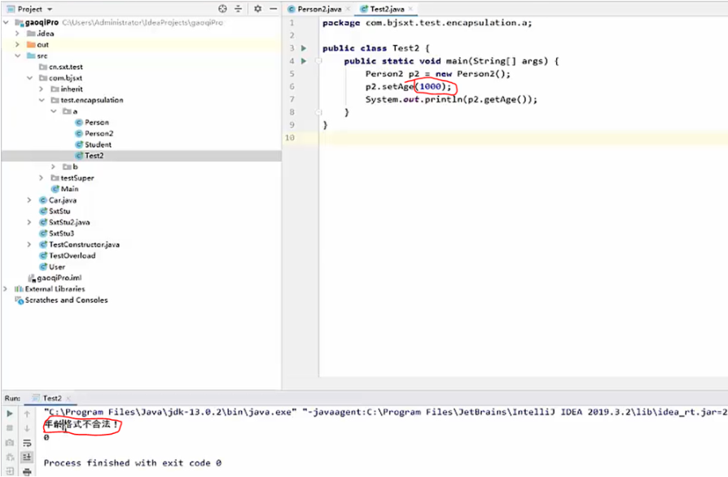The height and width of the screenshot is (477, 728).
Task: Click the locate/scroll-from-source target icon
Action: coord(222,9)
